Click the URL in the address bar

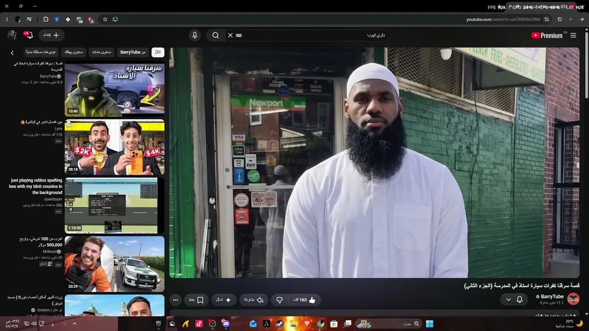503,19
